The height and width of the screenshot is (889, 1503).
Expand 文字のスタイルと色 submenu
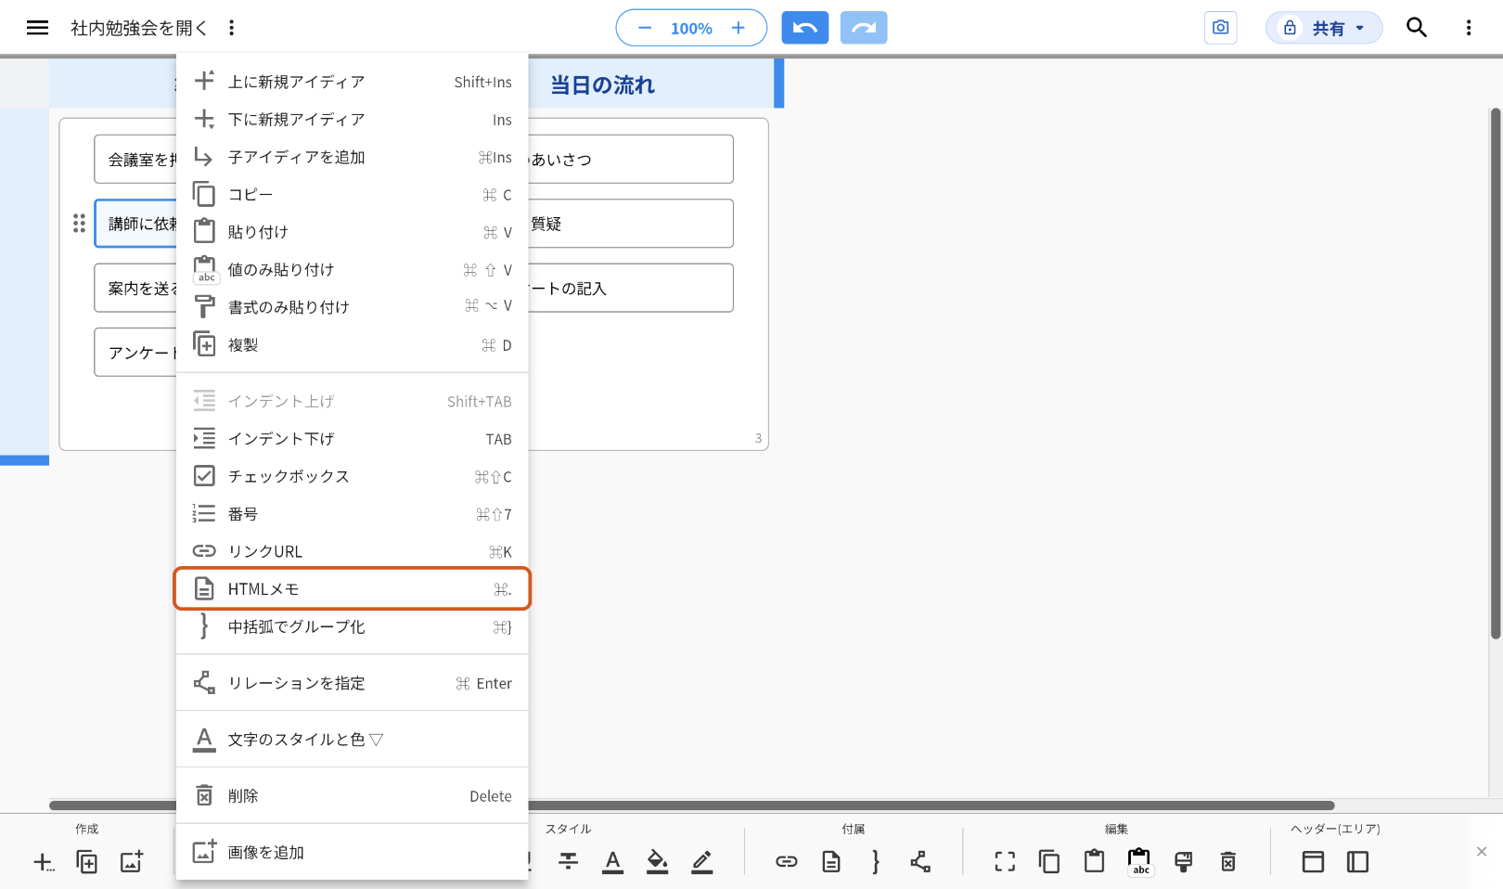353,740
